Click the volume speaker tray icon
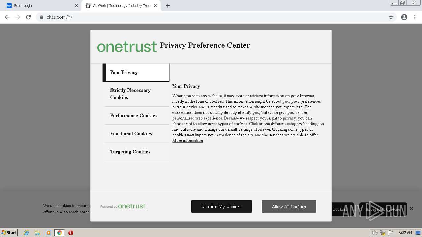 click(x=375, y=233)
